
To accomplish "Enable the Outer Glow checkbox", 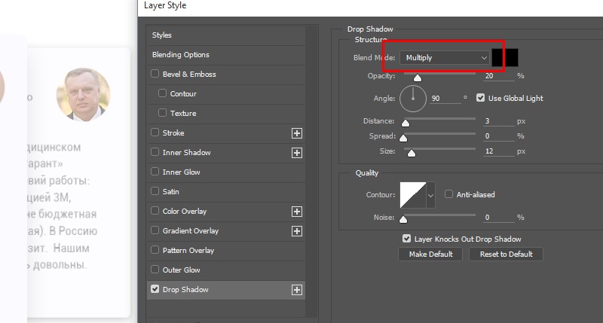I will tap(155, 270).
